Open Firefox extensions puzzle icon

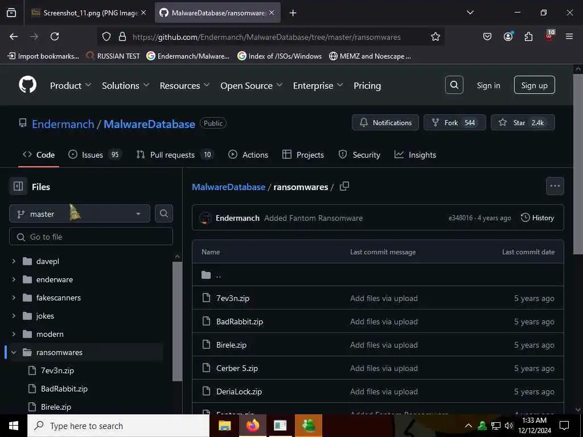pyautogui.click(x=528, y=36)
